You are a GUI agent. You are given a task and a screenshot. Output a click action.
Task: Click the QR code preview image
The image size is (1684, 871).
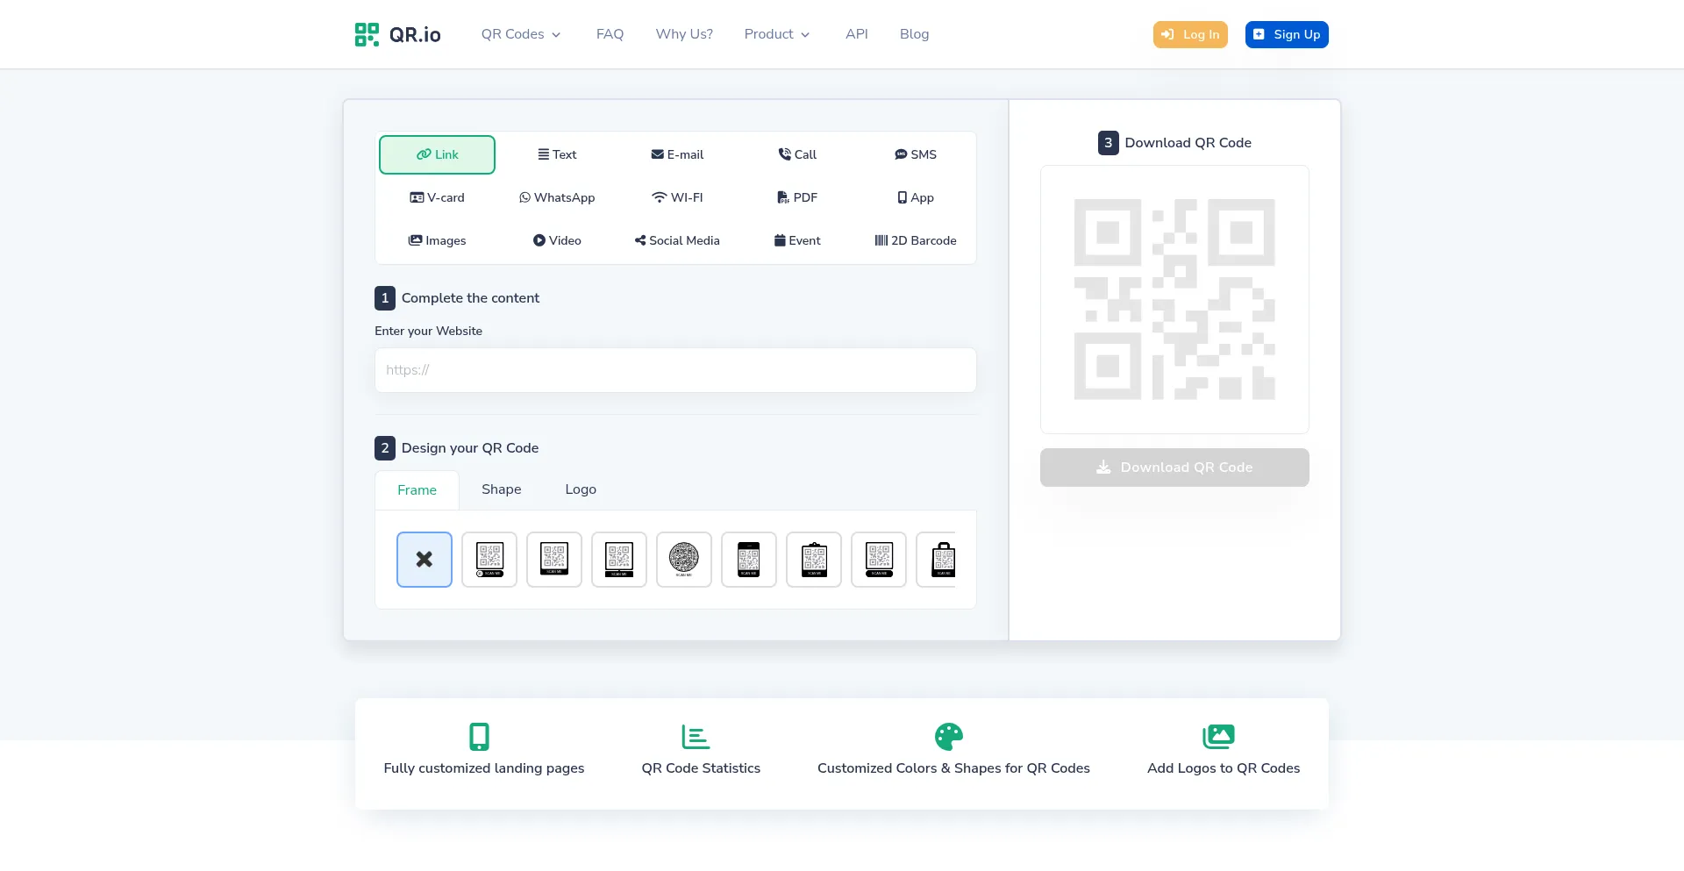coord(1174,299)
